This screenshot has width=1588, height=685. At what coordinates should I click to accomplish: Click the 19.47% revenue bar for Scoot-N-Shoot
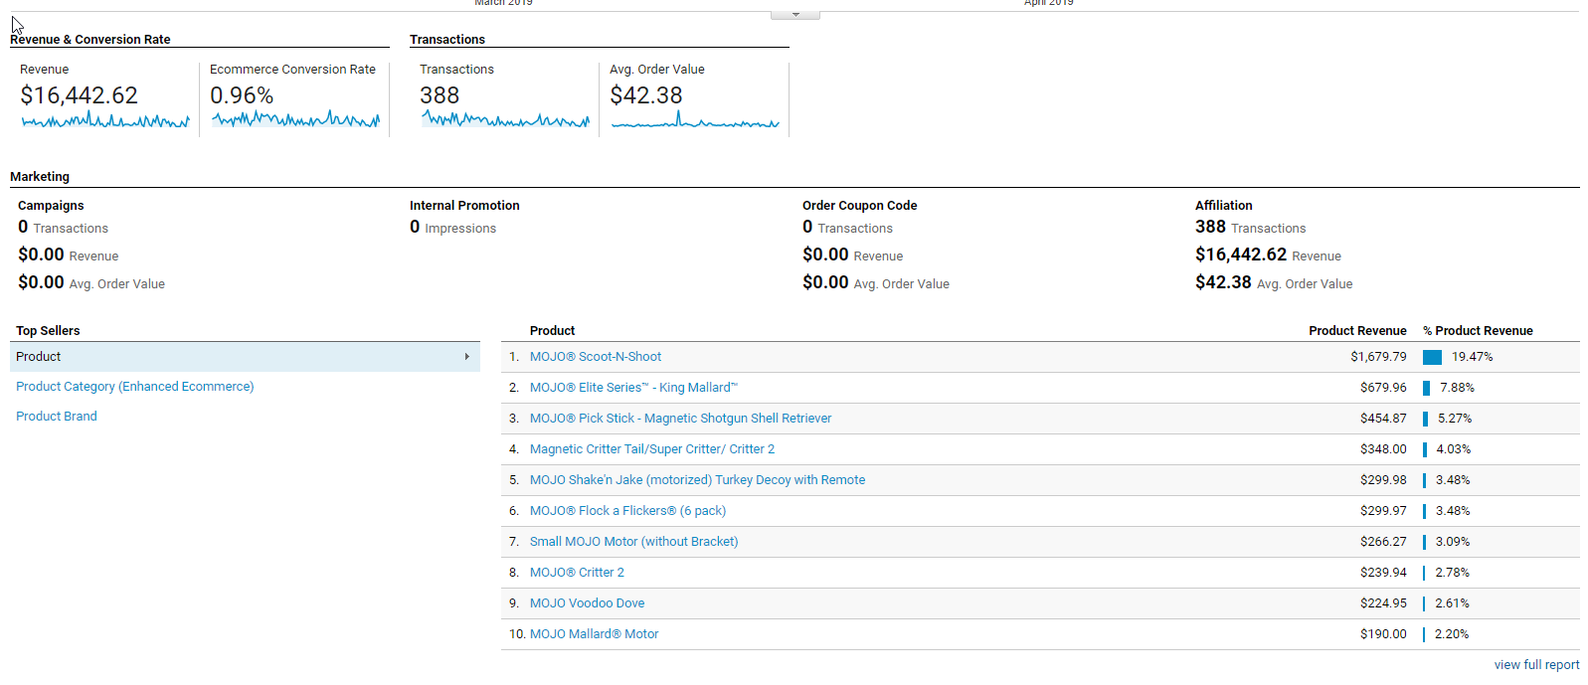click(x=1432, y=357)
